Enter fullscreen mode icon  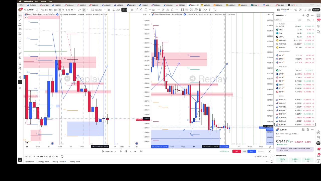pyautogui.click(x=305, y=10)
